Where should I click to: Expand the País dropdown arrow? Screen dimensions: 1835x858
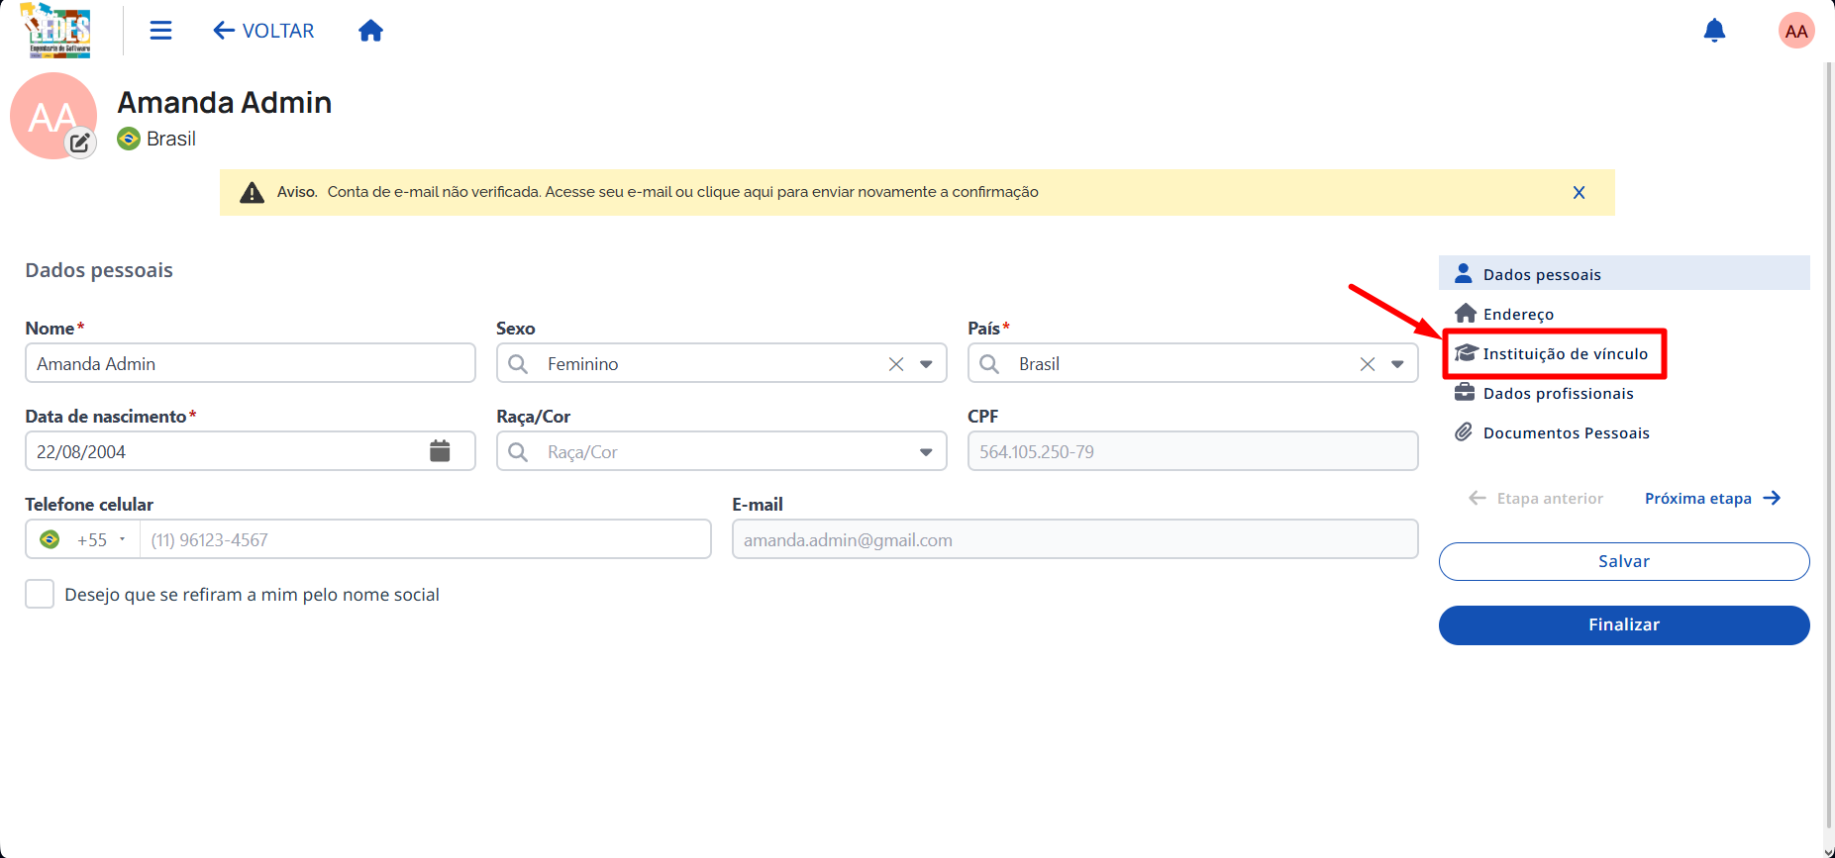pos(1397,364)
